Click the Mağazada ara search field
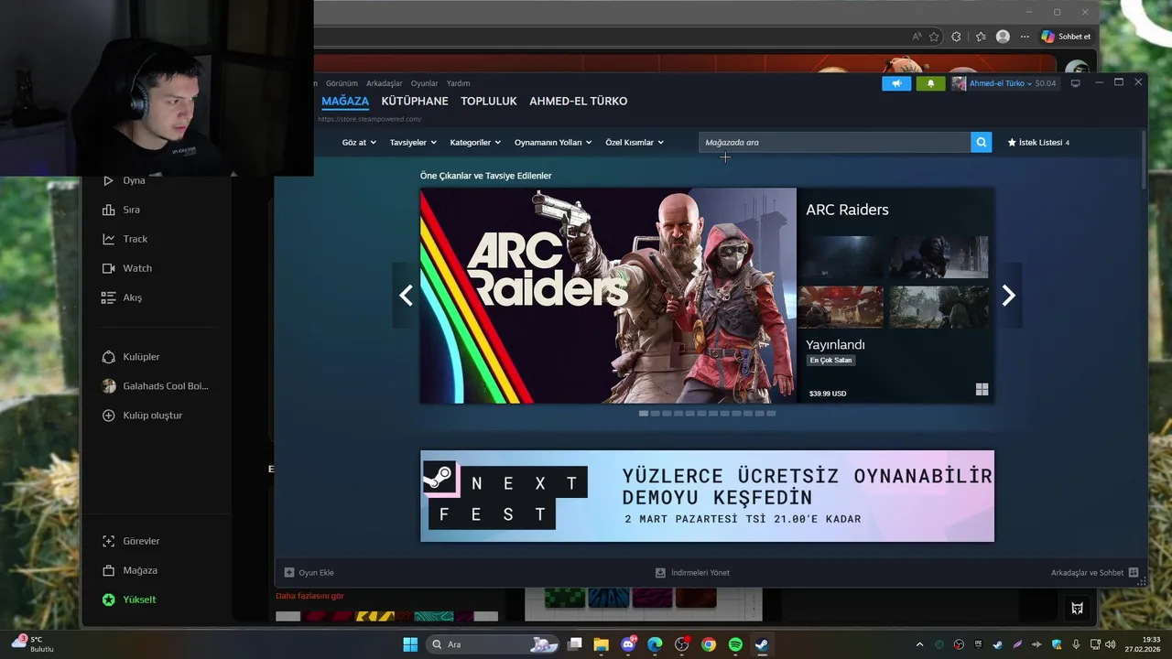 click(x=835, y=142)
